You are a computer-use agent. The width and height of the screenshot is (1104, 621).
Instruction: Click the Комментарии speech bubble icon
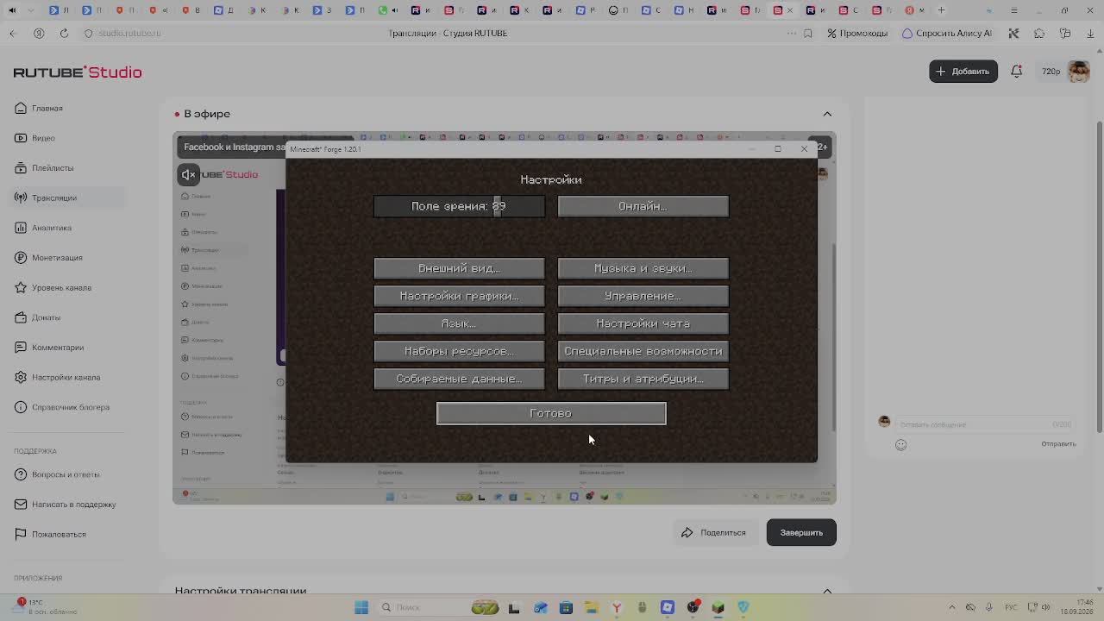click(21, 348)
